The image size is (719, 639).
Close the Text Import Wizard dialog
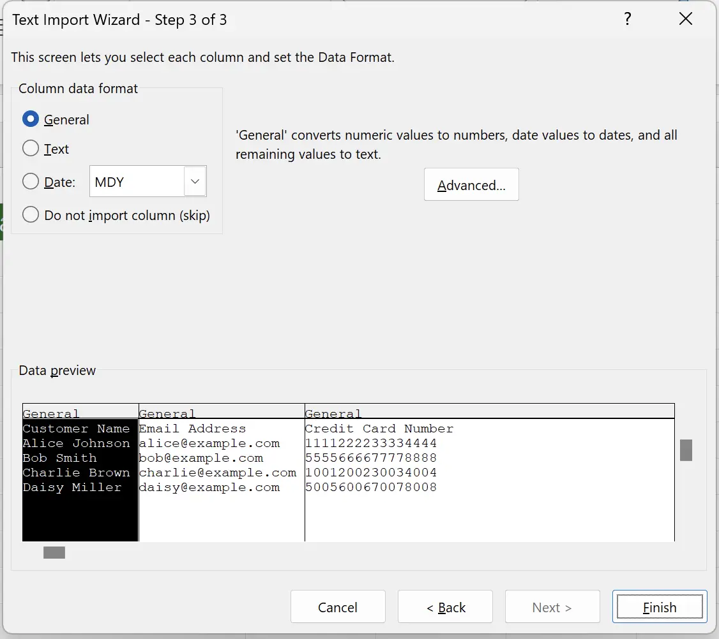(686, 19)
